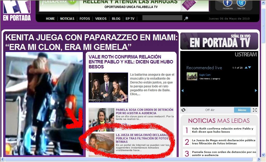The image size is (266, 162).
Task: Click the En Portada TV señal en vivo banner
Action: (219, 41)
